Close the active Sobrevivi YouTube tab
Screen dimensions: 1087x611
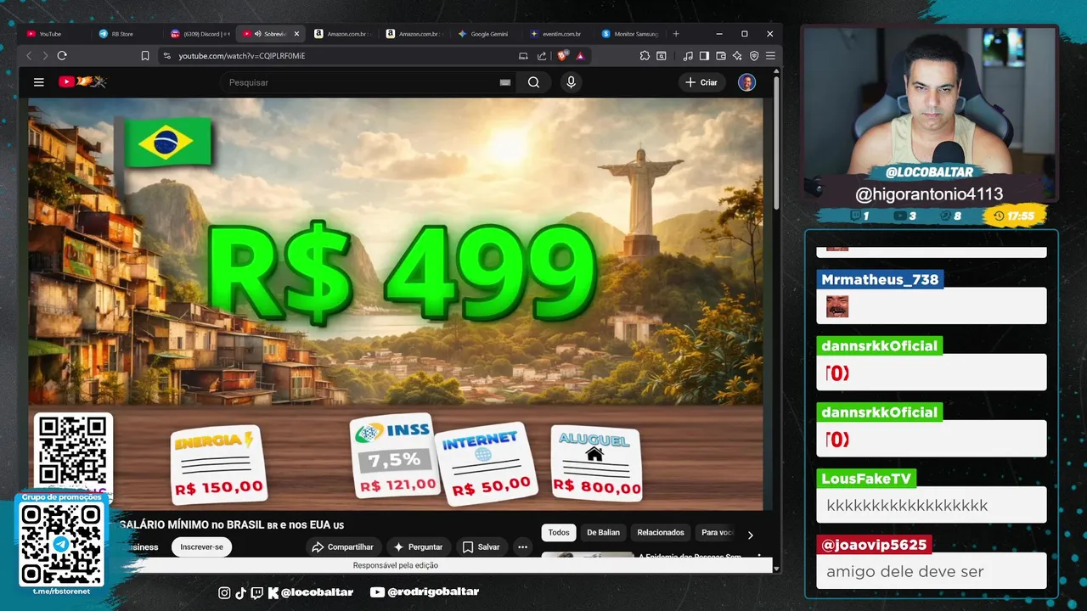click(x=296, y=34)
